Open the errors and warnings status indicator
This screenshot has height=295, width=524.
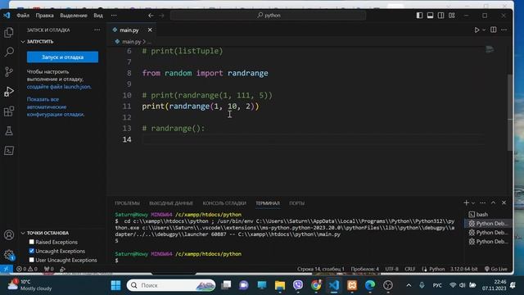(x=27, y=269)
